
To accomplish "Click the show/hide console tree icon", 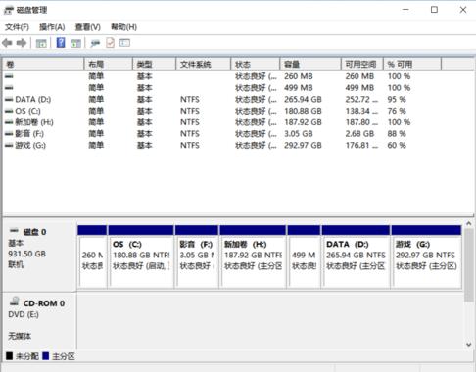I will pos(41,43).
